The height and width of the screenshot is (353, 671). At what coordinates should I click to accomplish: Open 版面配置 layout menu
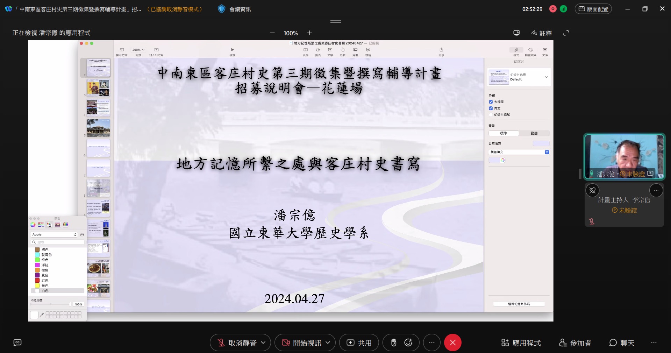tap(593, 9)
